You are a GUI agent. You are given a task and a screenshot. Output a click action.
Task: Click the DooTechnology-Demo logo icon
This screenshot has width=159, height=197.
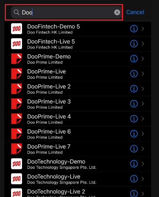click(x=17, y=164)
